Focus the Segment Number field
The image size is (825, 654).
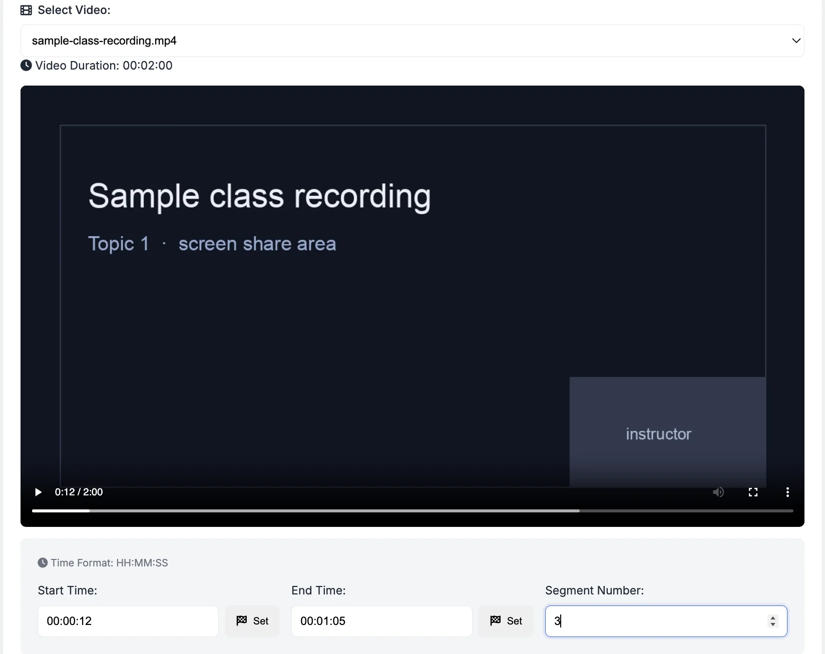(666, 621)
